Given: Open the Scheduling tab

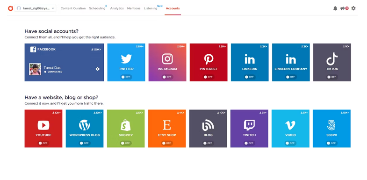Looking at the screenshot, I should point(97,8).
